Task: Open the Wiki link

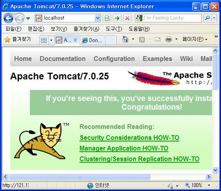Action: coord(186,59)
